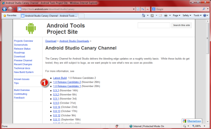Viewport: 211px width, 129px height.
Task: Open Build Overview sidebar link
Action: 22,90
